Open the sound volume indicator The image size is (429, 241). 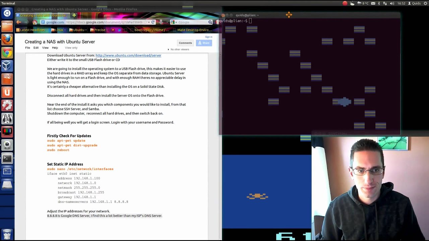(x=392, y=3)
